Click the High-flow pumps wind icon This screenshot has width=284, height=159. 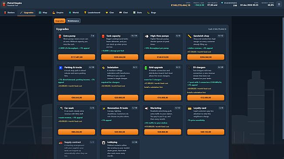146,36
